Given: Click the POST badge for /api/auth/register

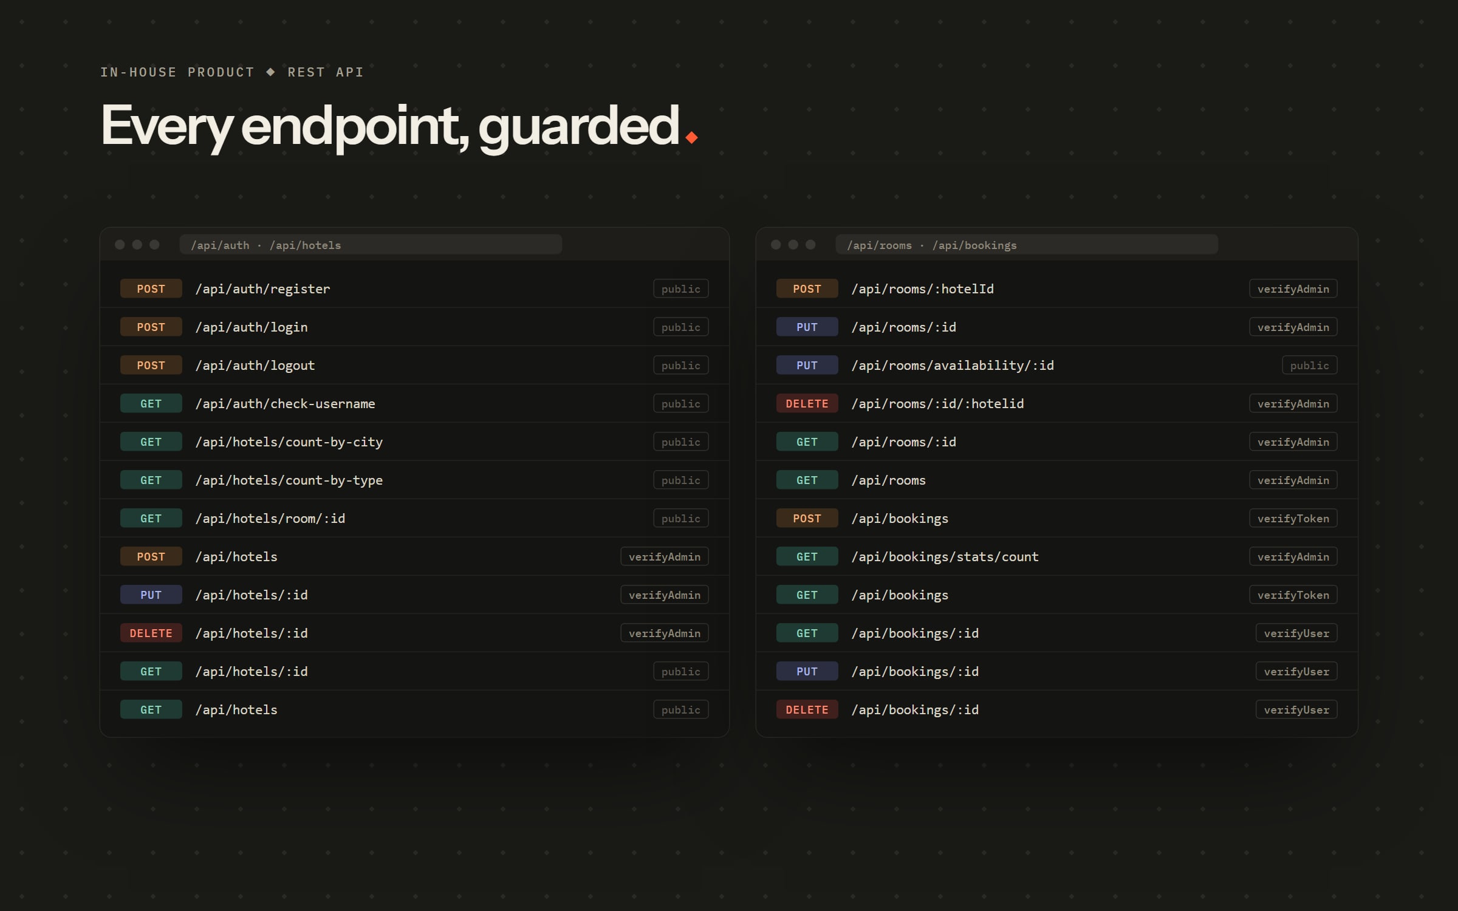Looking at the screenshot, I should click(x=151, y=288).
